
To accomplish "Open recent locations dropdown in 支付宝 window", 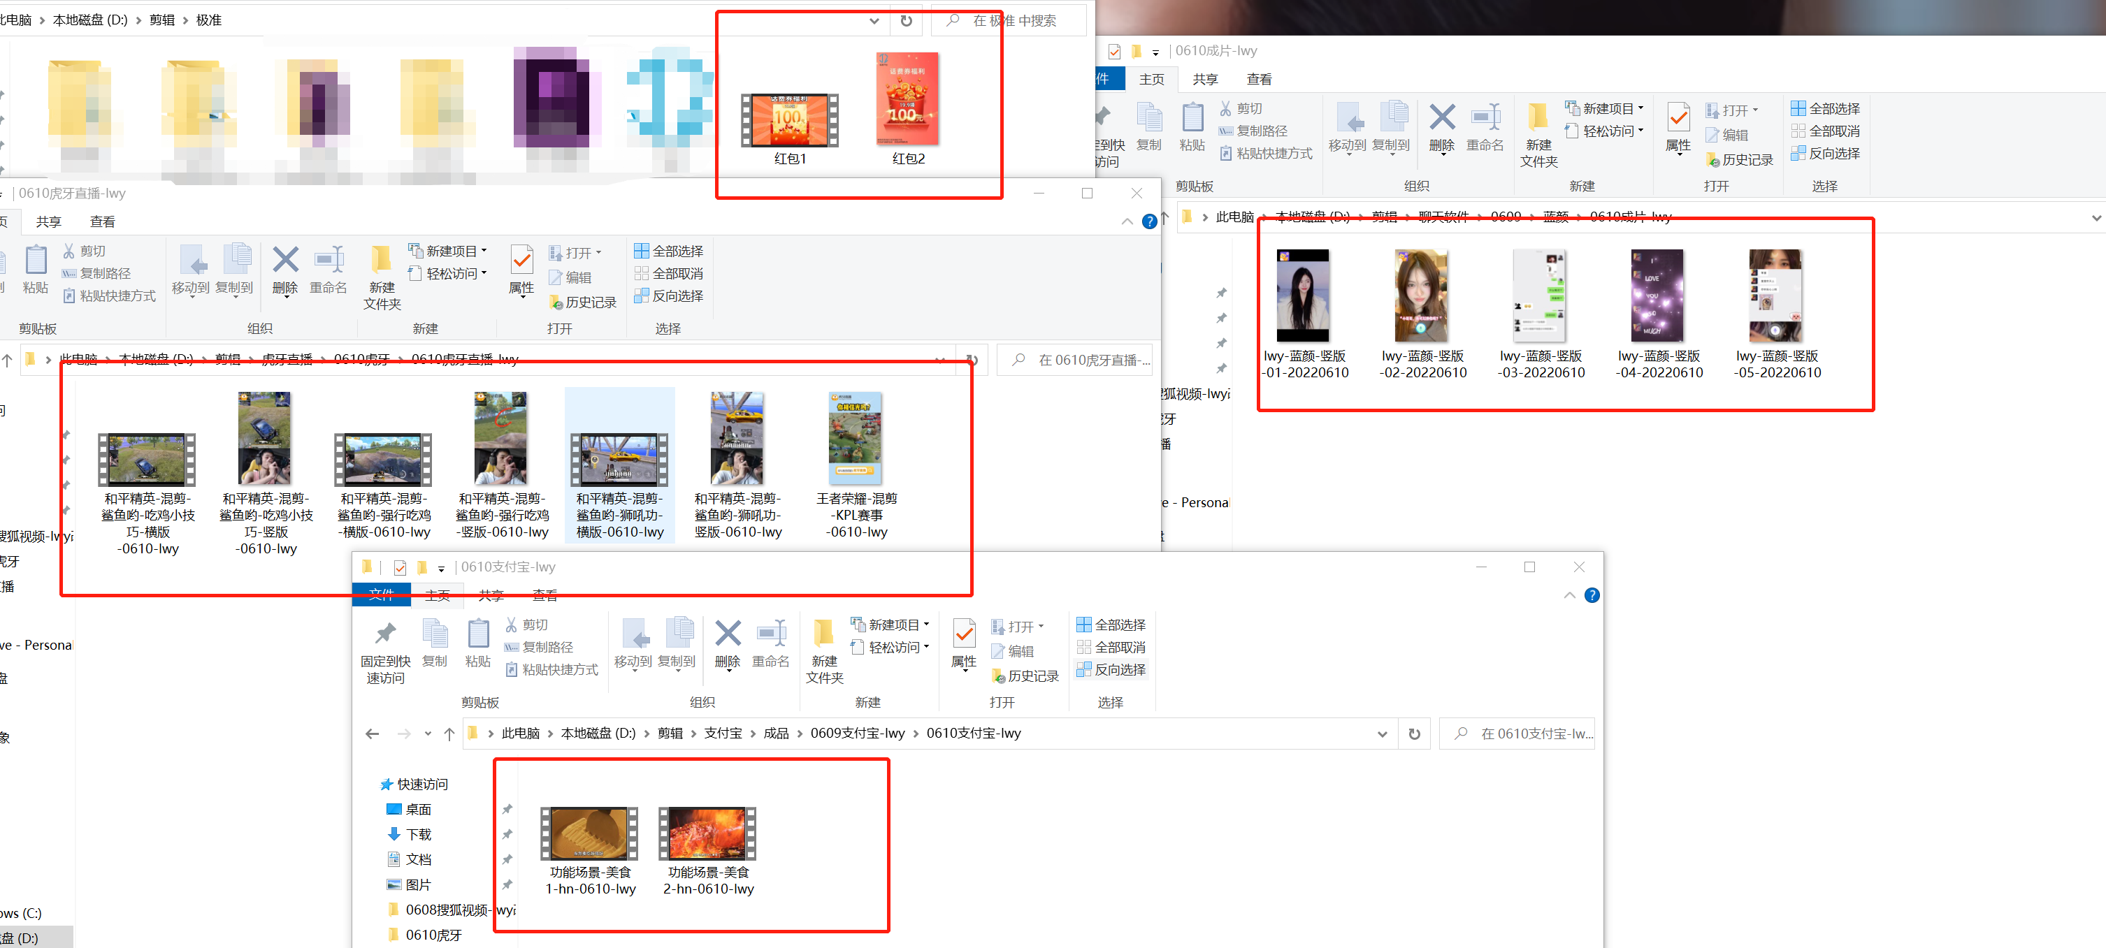I will (x=428, y=734).
